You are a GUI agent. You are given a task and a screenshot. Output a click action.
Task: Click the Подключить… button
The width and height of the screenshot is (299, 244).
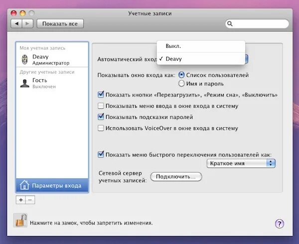pos(176,177)
